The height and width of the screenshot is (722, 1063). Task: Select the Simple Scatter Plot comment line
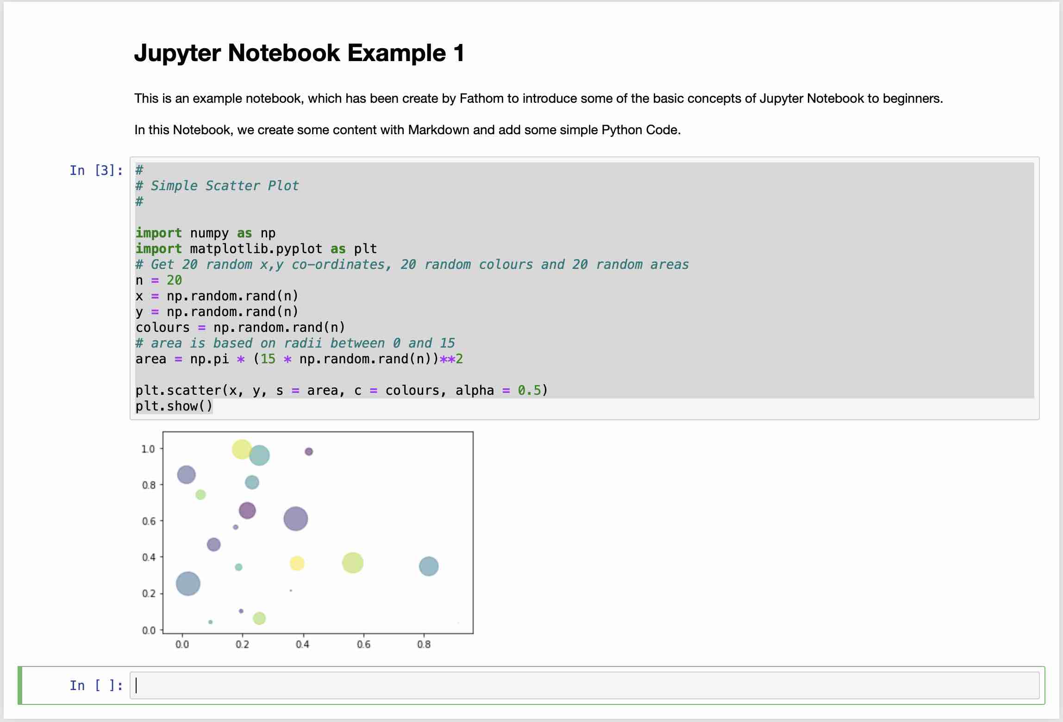coord(217,186)
